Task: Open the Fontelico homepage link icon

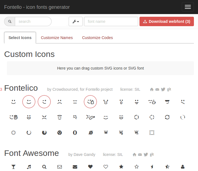Action: tap(152, 89)
